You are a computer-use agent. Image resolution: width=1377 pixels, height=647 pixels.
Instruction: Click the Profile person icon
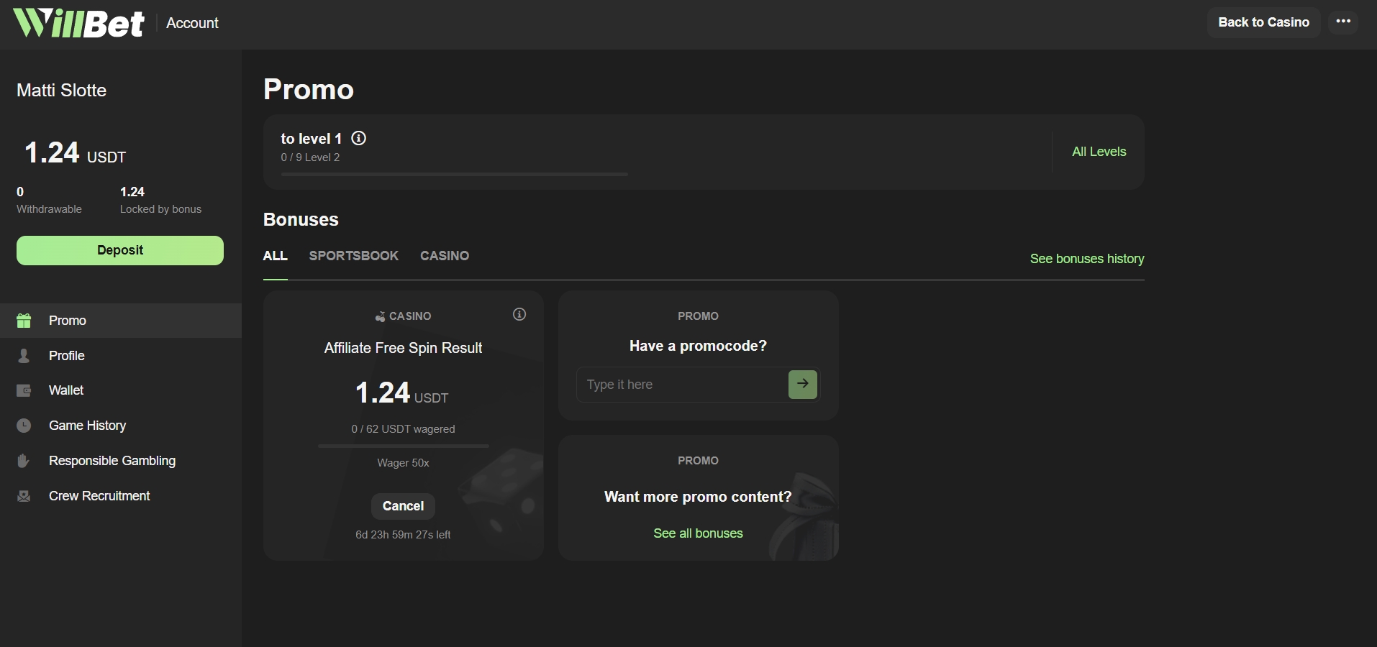point(24,356)
